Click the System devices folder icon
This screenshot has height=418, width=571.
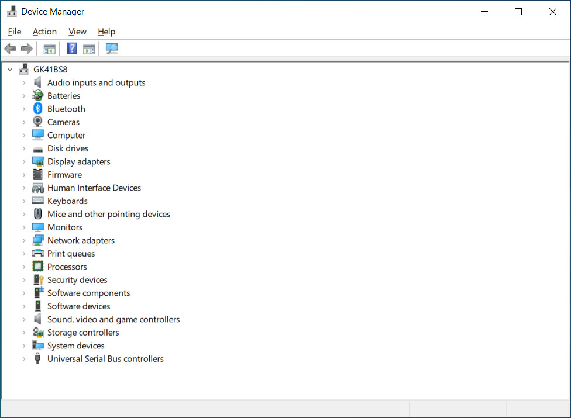click(x=37, y=346)
